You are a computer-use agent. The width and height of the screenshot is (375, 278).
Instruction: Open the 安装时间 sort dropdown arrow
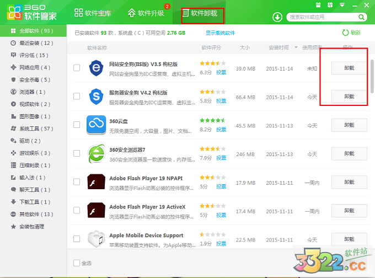click(x=296, y=47)
